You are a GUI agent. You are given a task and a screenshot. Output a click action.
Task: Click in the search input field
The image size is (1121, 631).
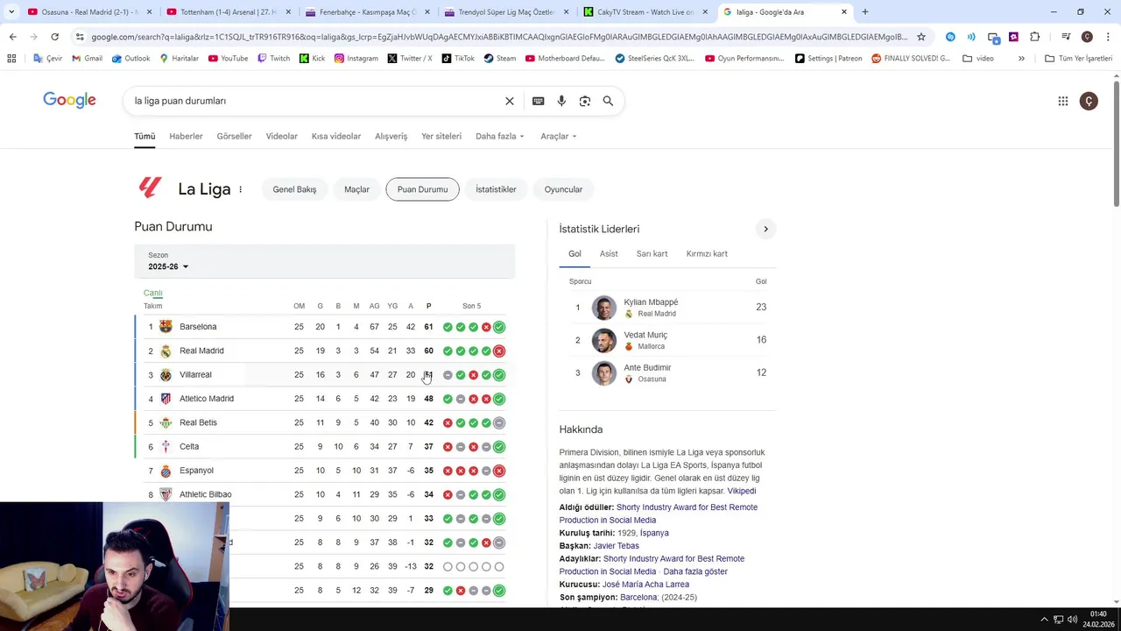pyautogui.click(x=315, y=101)
